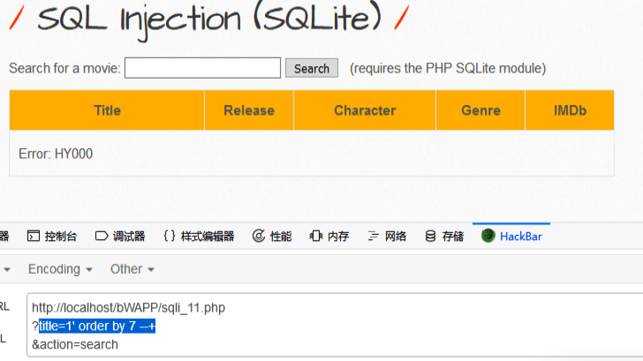This screenshot has width=643, height=361.
Task: Click the Release column header
Action: click(x=249, y=110)
